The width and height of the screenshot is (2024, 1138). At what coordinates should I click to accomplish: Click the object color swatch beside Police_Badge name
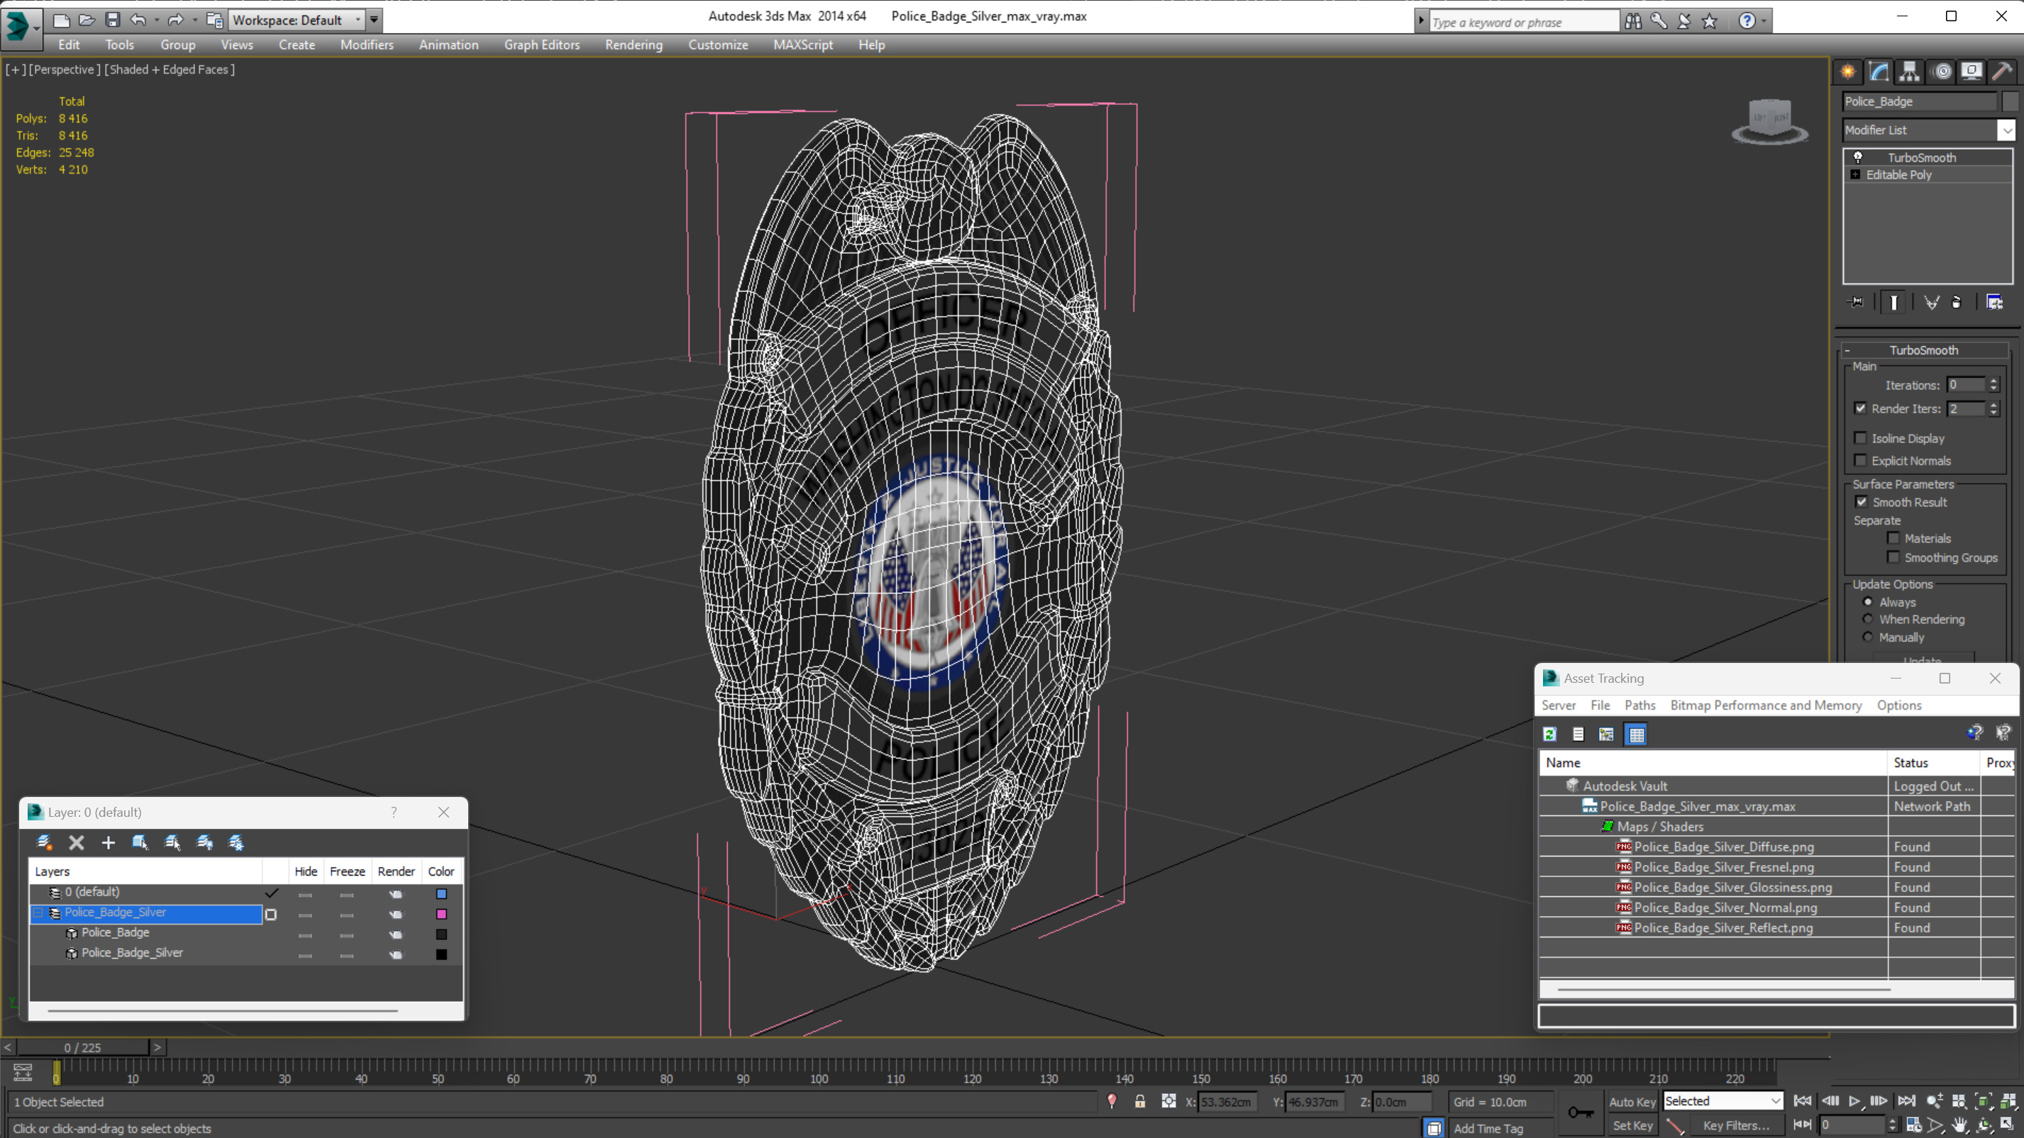(2010, 101)
